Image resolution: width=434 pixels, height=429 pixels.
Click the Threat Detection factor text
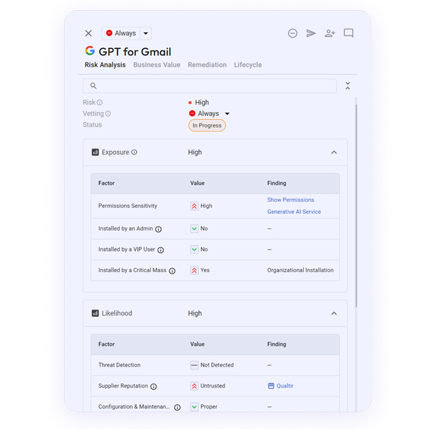tap(119, 365)
